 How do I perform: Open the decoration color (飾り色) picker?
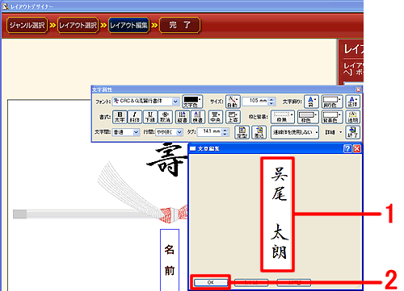(332, 102)
